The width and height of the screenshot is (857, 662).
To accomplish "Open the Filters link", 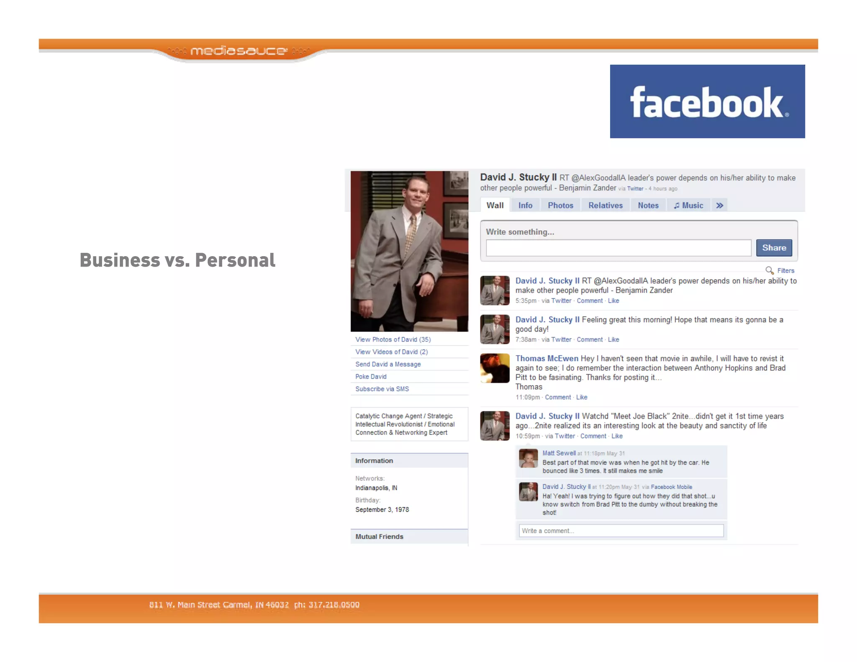I will (785, 271).
